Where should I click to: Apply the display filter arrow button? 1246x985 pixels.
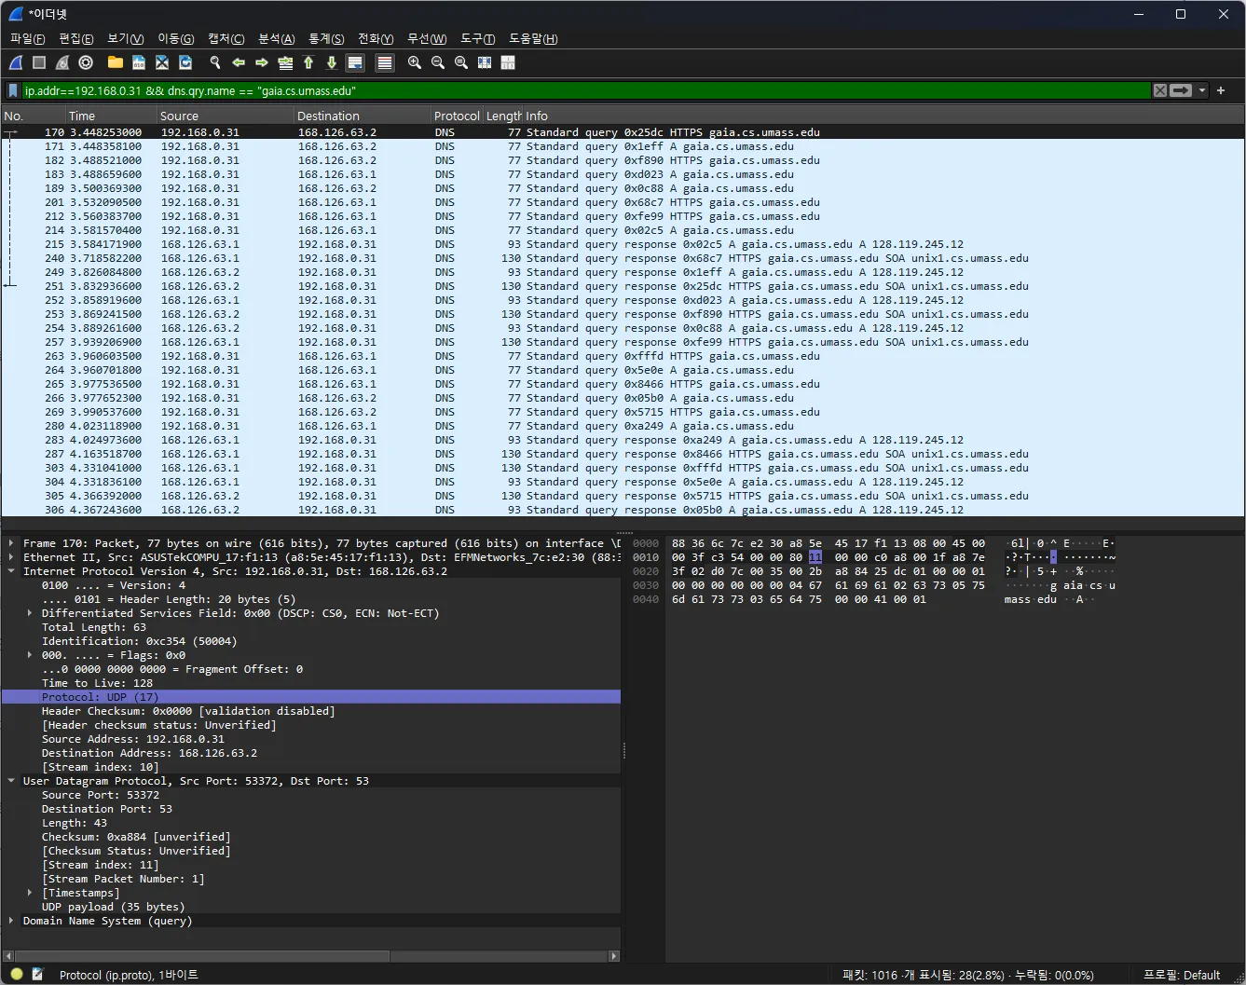1182,90
